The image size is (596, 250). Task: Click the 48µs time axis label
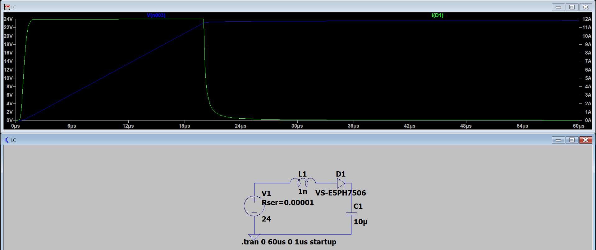[x=466, y=126]
